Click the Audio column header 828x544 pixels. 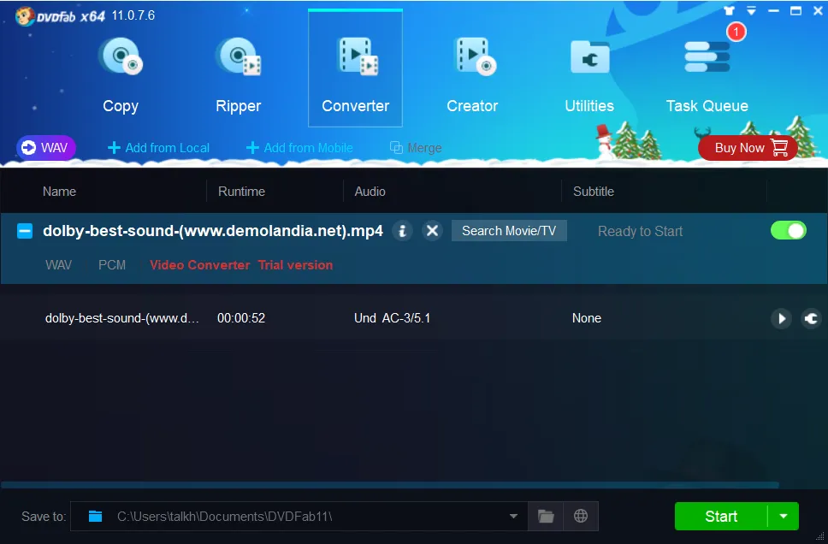pyautogui.click(x=370, y=192)
